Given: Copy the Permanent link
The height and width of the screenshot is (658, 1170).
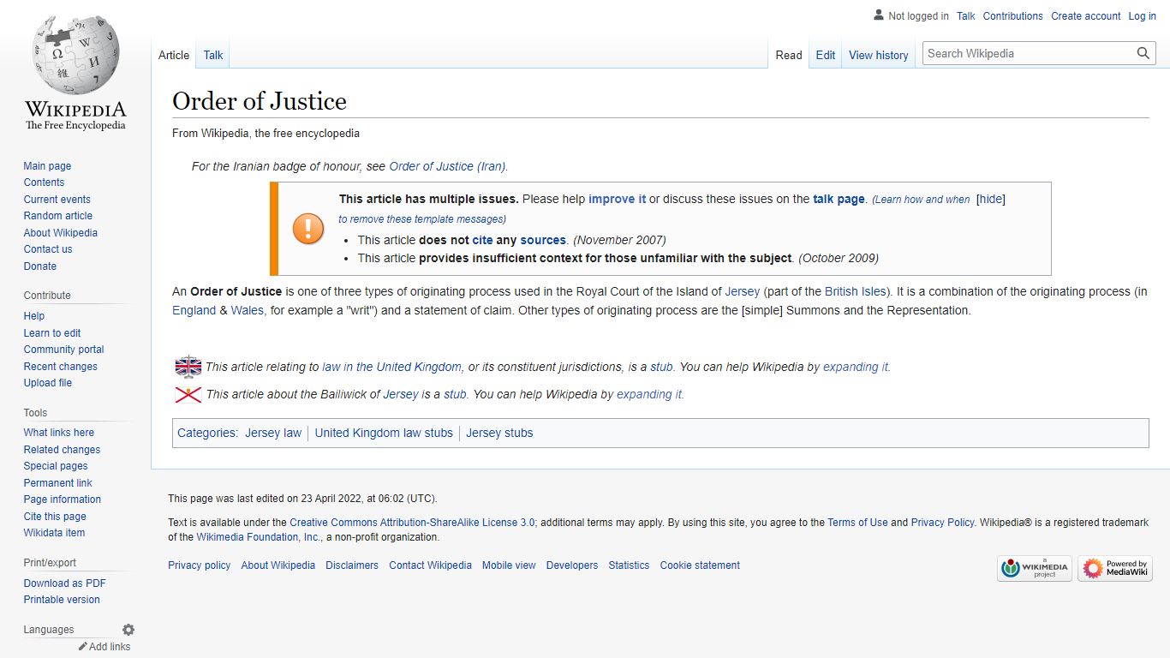Looking at the screenshot, I should click(x=57, y=483).
